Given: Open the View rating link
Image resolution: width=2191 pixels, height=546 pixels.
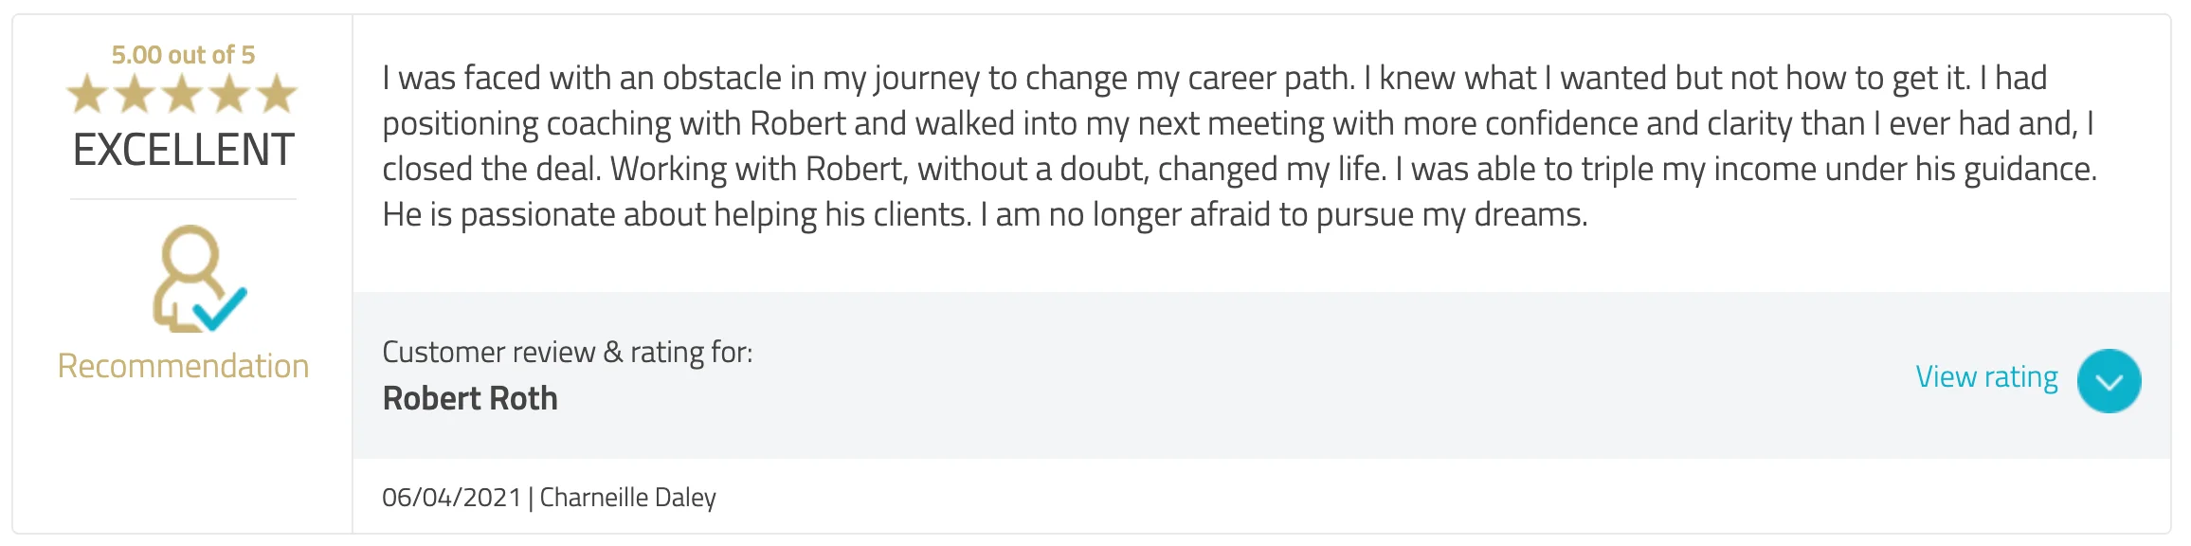Looking at the screenshot, I should (1986, 377).
